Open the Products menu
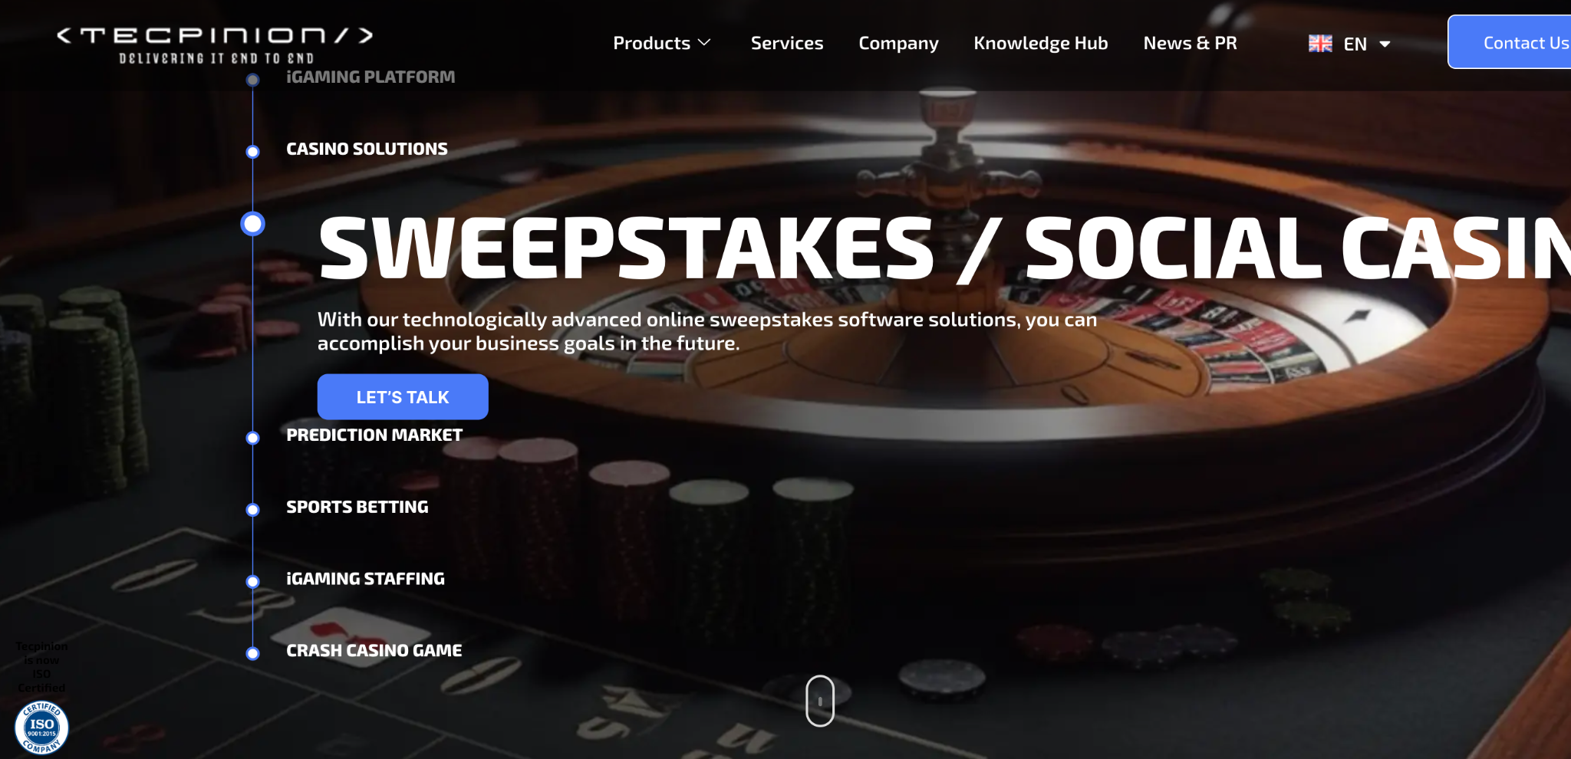1571x759 pixels. click(x=651, y=43)
